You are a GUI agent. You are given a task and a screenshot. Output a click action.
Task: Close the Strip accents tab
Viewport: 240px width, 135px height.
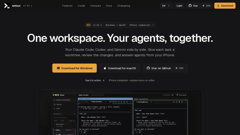coord(106,102)
